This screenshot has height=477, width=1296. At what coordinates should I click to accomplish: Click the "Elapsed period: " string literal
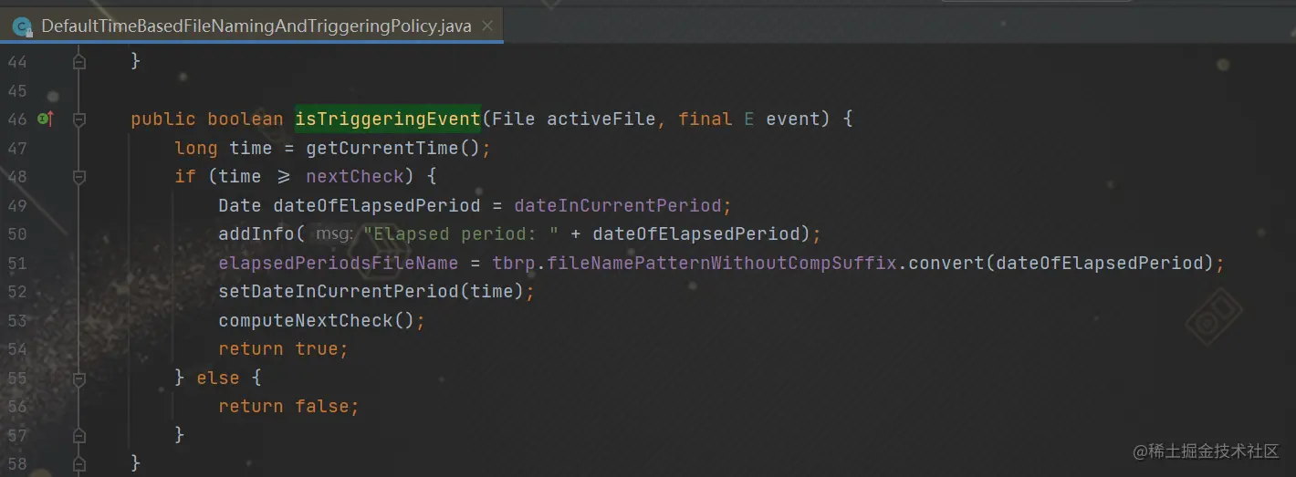coord(461,234)
